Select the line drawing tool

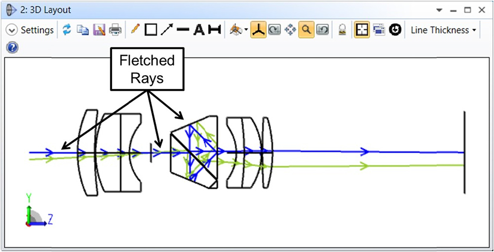click(183, 30)
